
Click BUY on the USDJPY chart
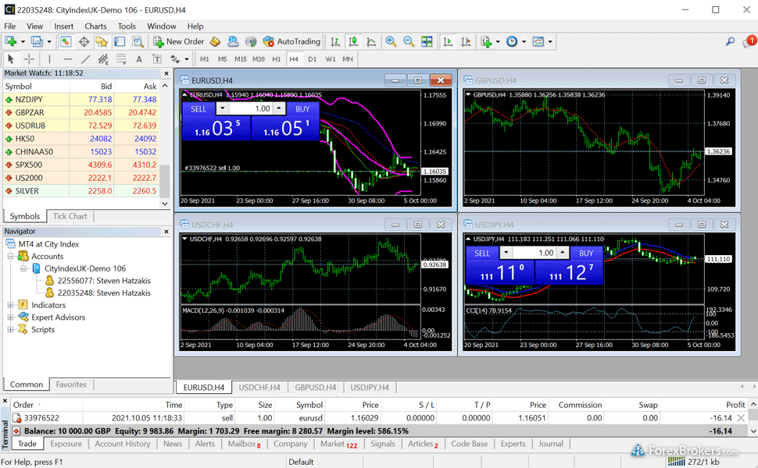tap(586, 253)
